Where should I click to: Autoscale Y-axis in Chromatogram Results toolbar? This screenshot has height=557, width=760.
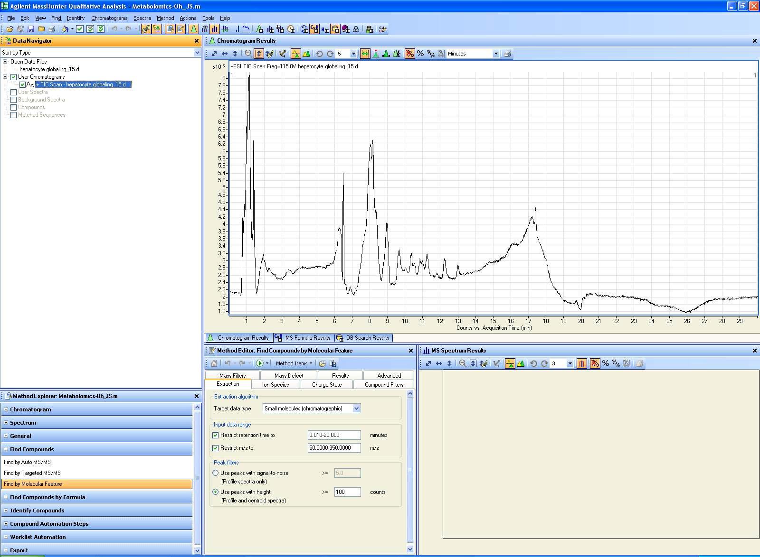[x=235, y=54]
